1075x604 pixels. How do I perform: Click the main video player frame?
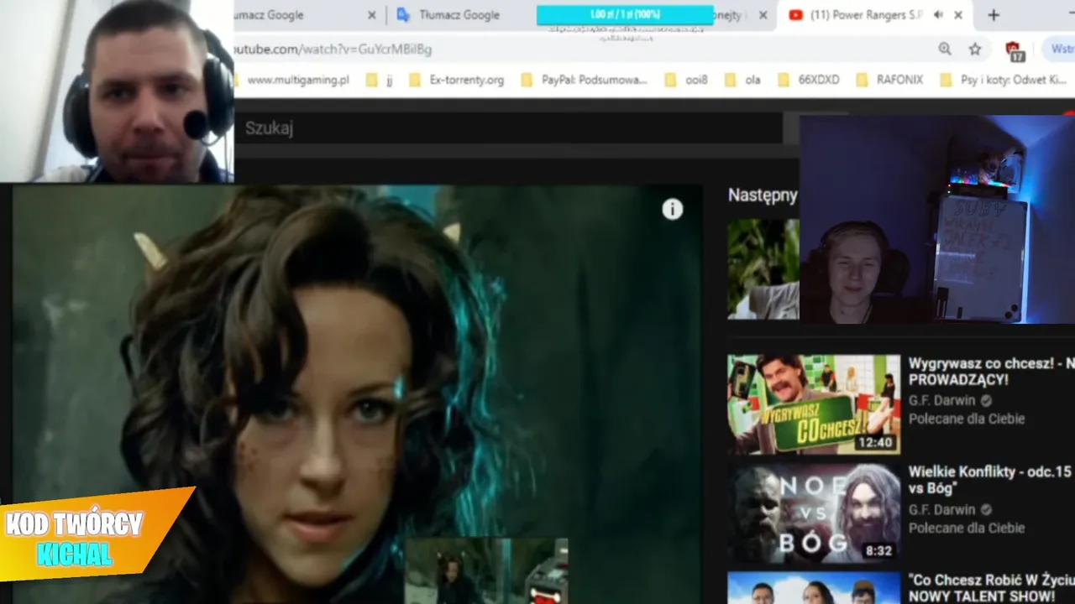[x=357, y=394]
